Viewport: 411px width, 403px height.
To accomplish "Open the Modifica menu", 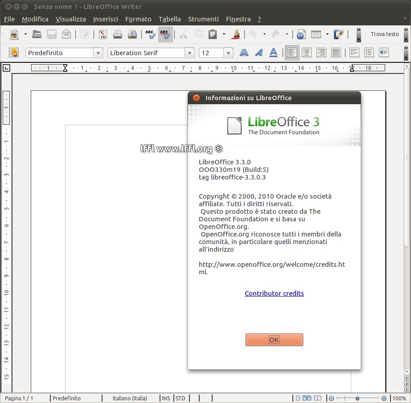I will [x=35, y=19].
